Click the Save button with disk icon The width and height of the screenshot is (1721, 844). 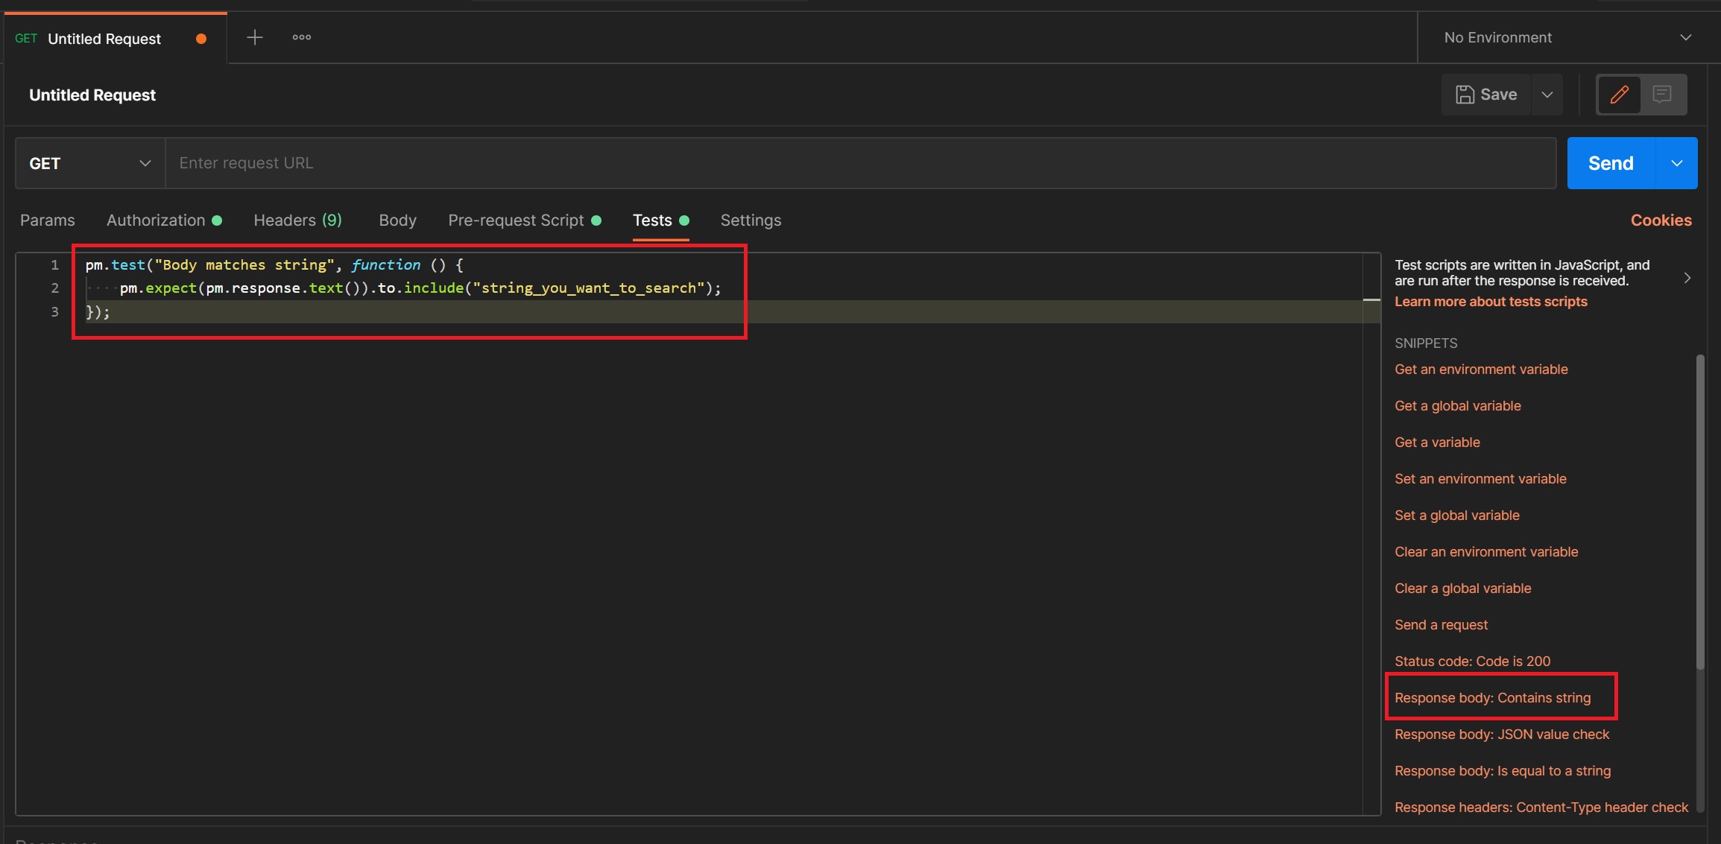coord(1486,95)
